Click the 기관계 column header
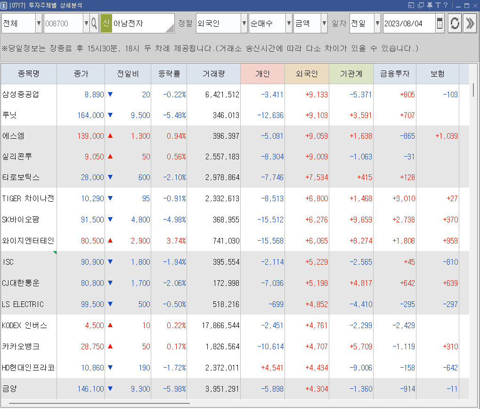 [x=351, y=74]
